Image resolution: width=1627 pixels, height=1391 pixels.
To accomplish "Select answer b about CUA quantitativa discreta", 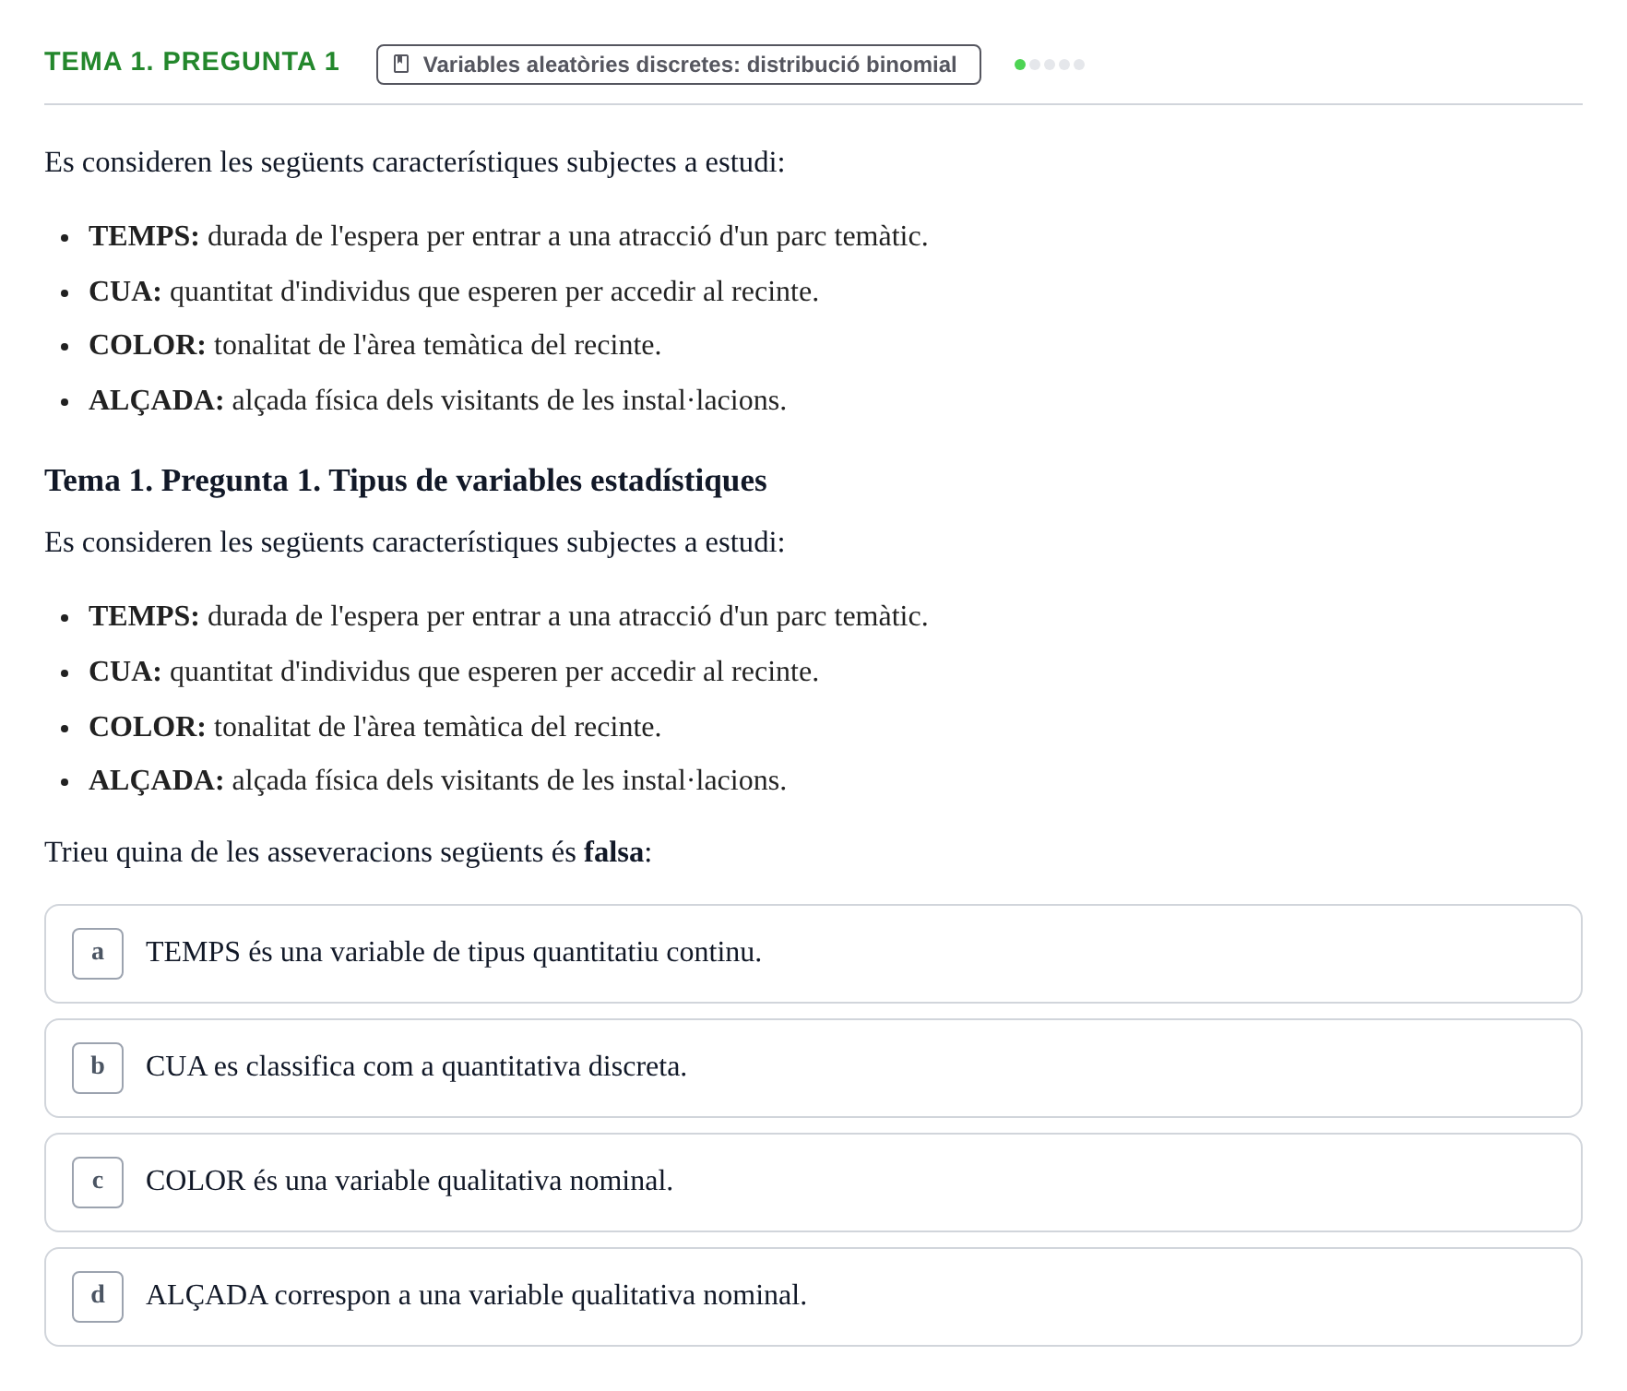I will point(813,1067).
